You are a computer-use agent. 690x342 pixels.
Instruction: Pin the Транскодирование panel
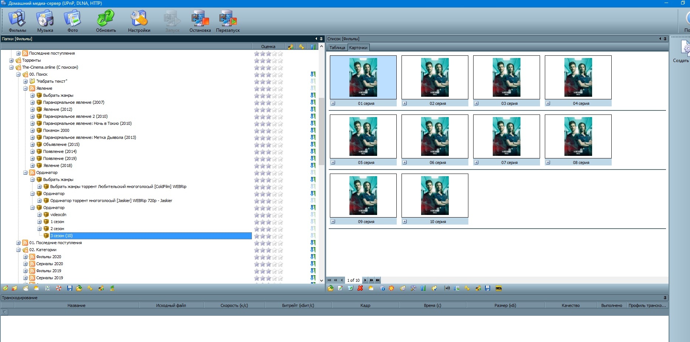pyautogui.click(x=665, y=298)
